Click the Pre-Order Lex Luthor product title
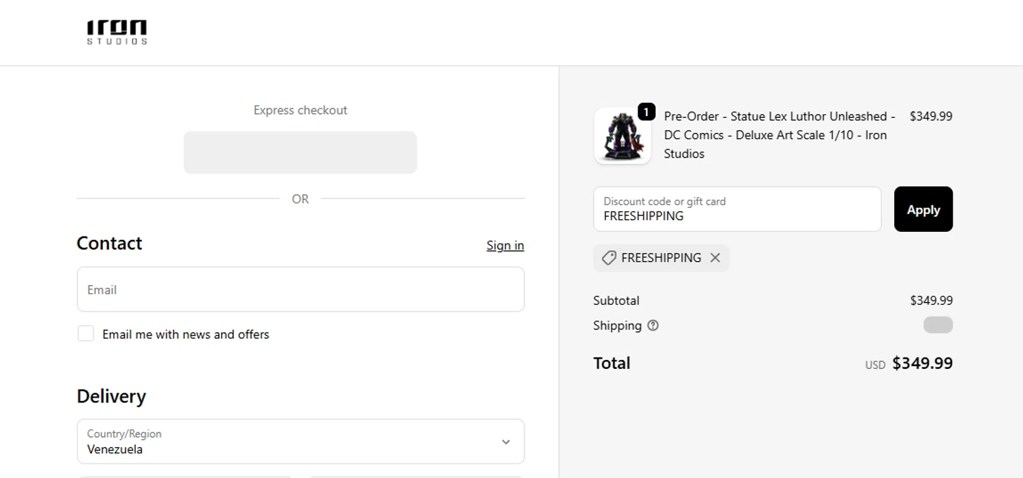This screenshot has height=478, width=1023. (779, 135)
